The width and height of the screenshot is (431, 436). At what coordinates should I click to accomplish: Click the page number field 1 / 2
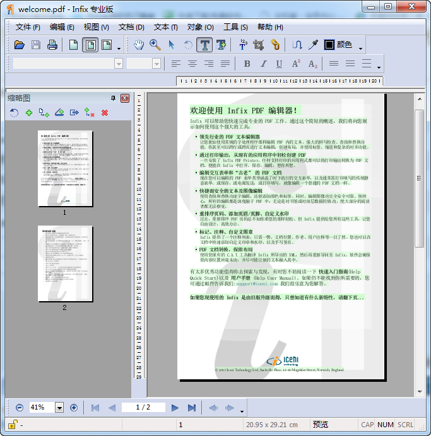(x=143, y=408)
